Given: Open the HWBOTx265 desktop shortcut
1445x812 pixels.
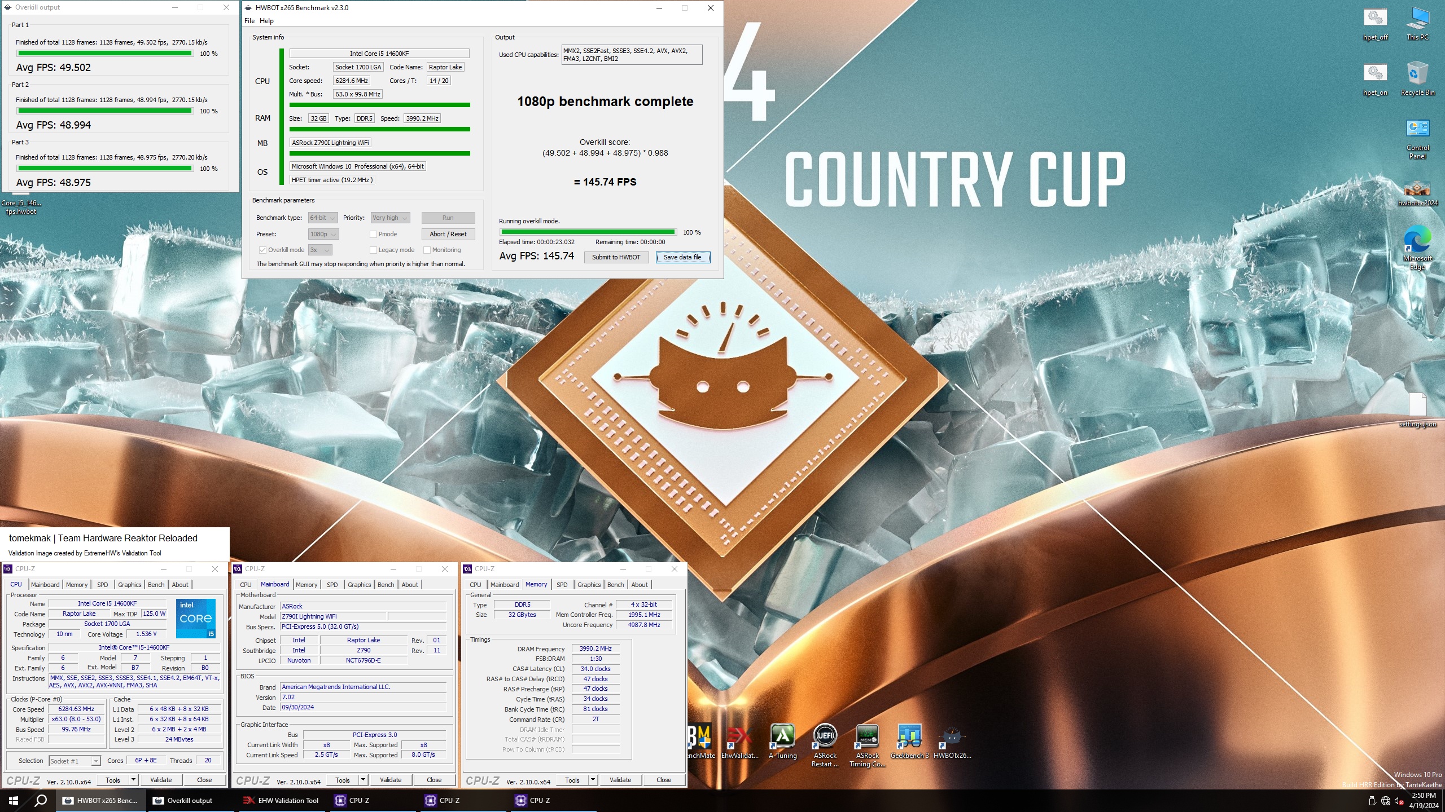Looking at the screenshot, I should 952,741.
